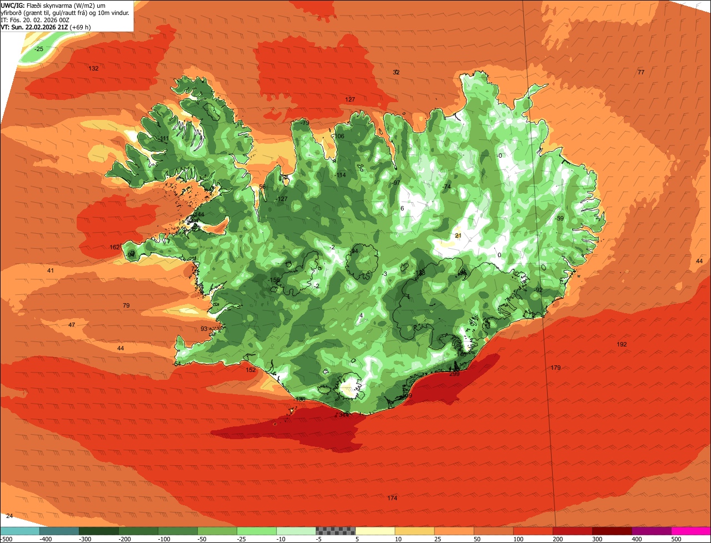
Task: Pick the -25 to -10 bright green swatch
Action: (x=257, y=530)
